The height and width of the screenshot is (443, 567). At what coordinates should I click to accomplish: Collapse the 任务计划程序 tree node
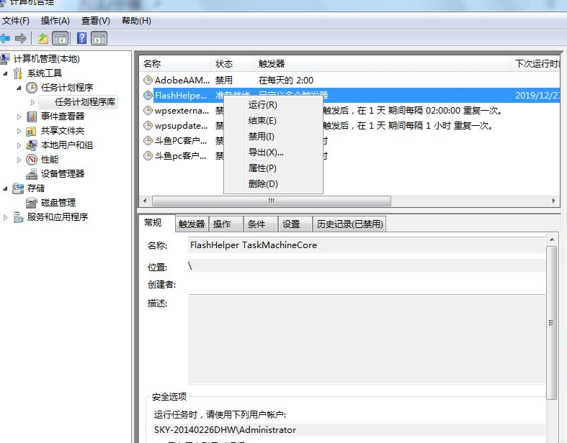(x=19, y=88)
